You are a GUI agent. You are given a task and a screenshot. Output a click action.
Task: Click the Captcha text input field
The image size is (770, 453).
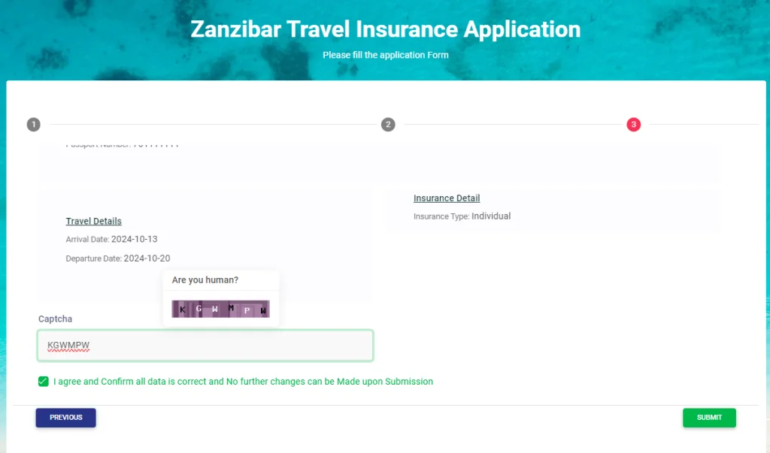coord(205,346)
